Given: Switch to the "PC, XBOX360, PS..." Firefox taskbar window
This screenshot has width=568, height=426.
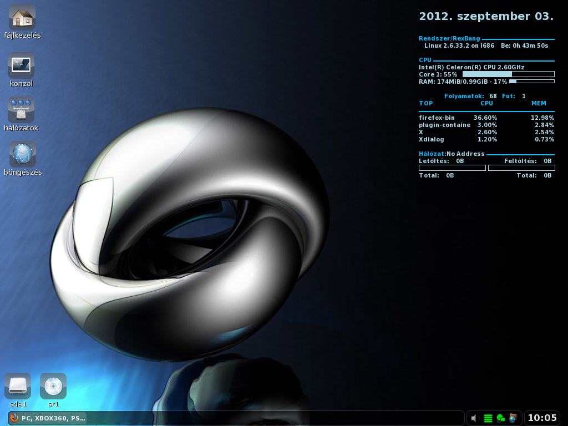Looking at the screenshot, I should (48, 418).
